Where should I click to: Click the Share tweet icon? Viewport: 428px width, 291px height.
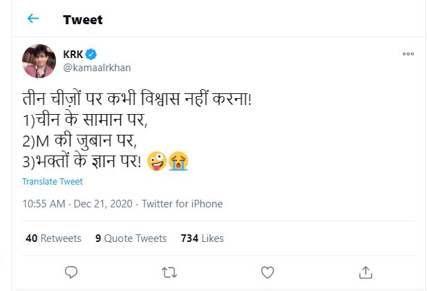pos(366,272)
